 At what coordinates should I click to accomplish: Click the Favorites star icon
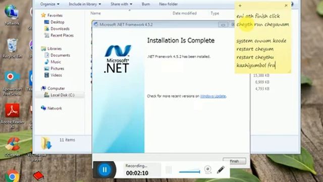click(x=43, y=15)
